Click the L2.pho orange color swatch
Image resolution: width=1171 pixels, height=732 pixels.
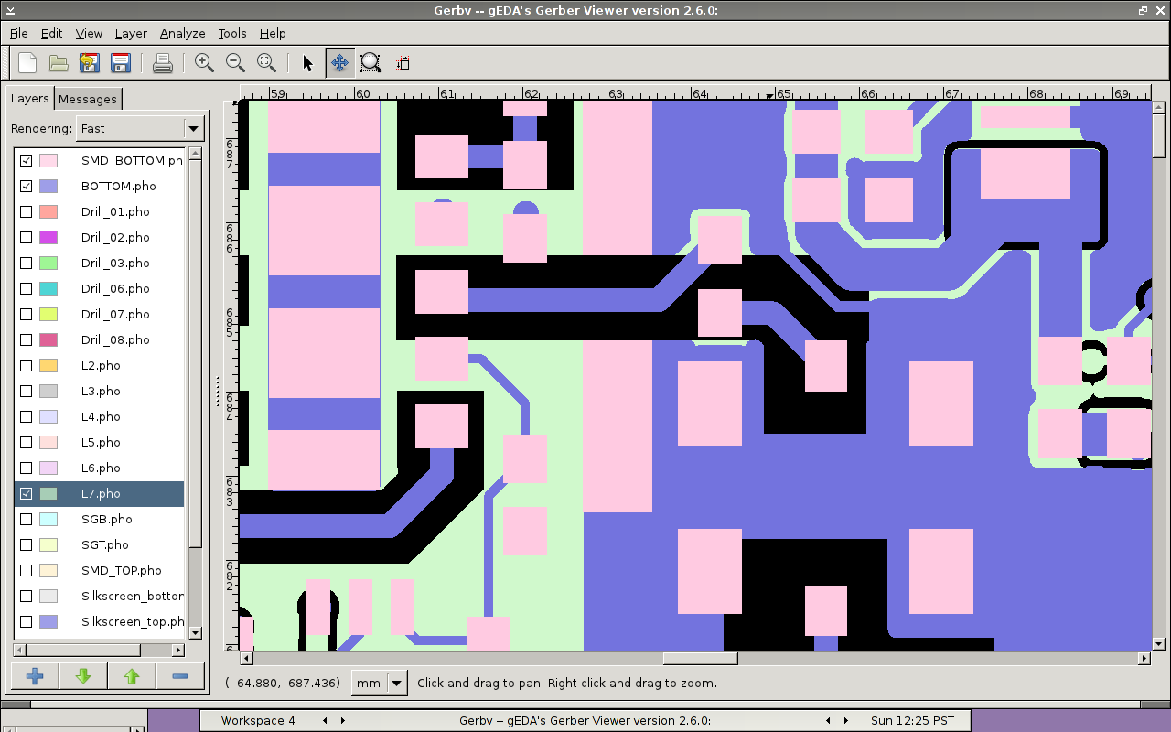click(48, 365)
